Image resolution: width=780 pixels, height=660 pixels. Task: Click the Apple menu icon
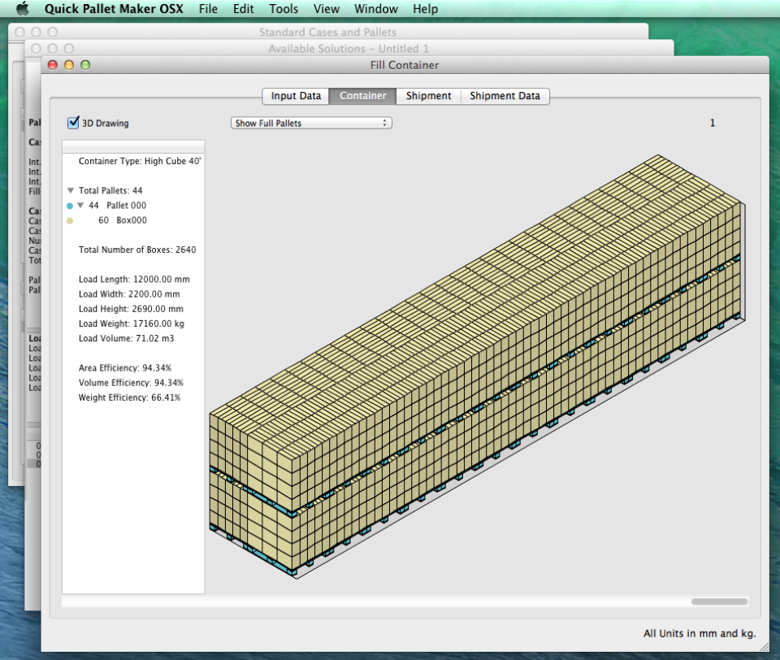click(23, 9)
